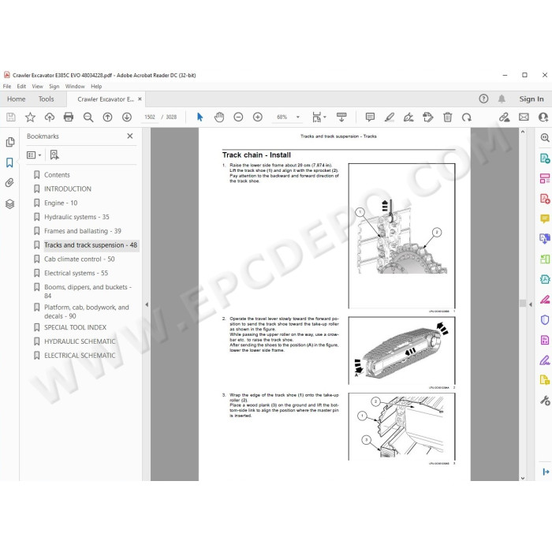Screen dimensions: 552x552
Task: Collapse the right tools pane arrow
Action: coord(531,304)
